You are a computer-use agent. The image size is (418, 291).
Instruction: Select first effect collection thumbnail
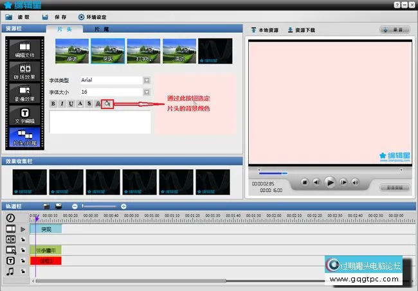point(30,182)
